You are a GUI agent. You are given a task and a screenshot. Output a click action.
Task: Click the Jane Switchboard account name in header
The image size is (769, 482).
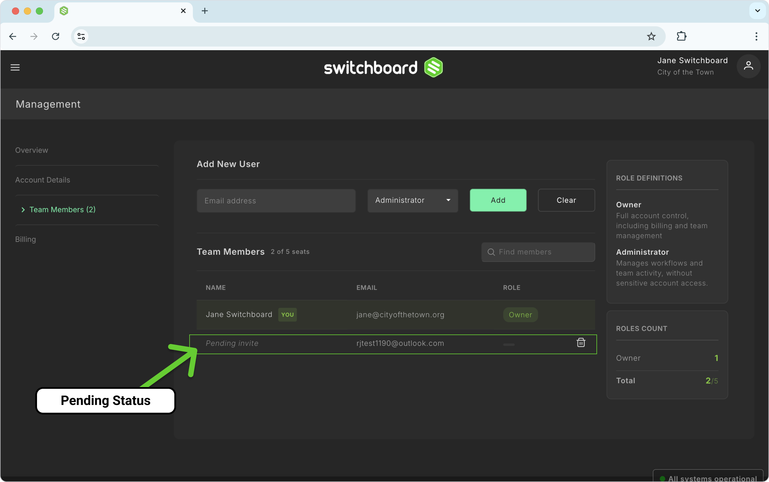pyautogui.click(x=692, y=61)
